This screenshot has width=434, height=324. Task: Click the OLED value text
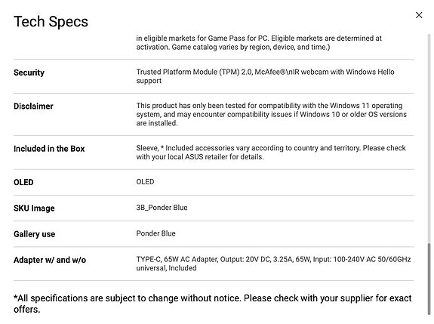[146, 182]
